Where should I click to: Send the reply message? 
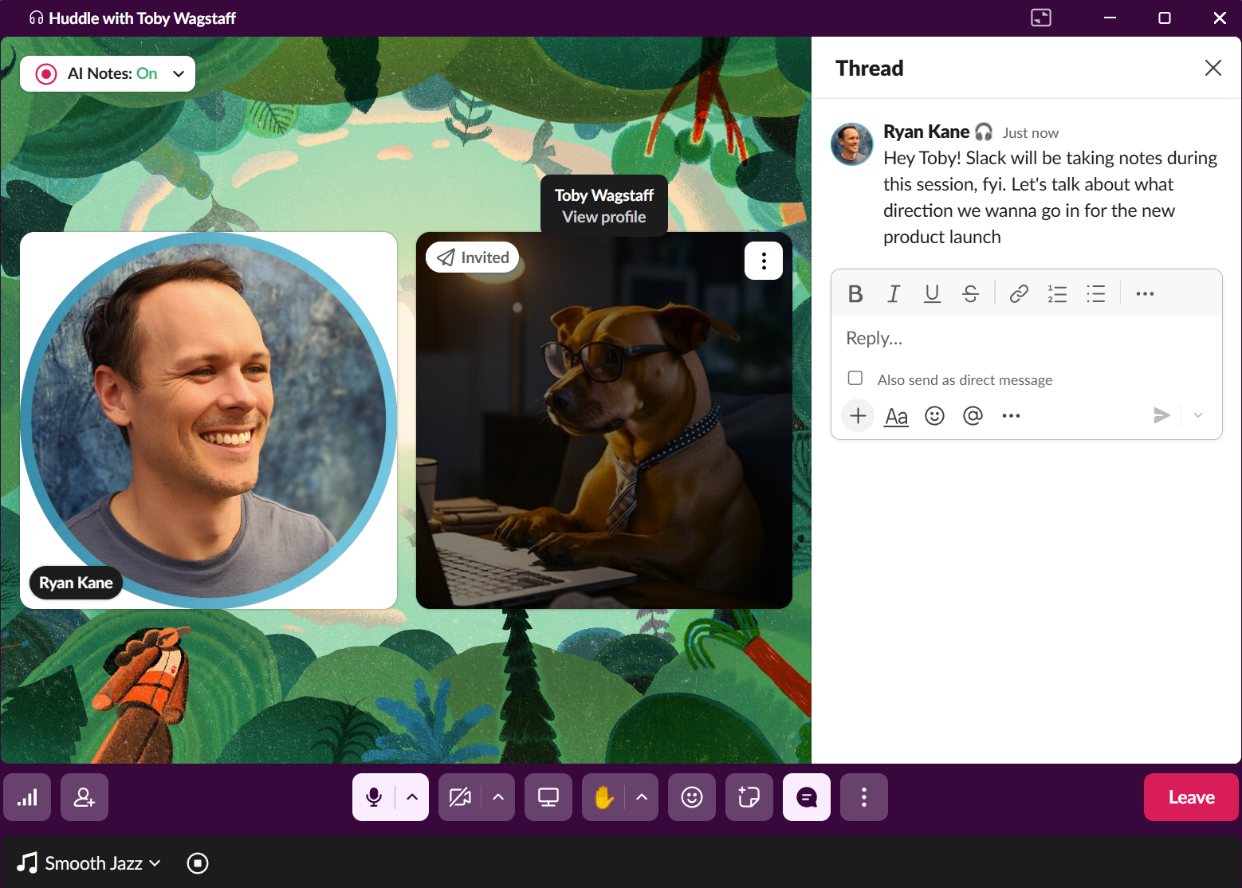pyautogui.click(x=1161, y=415)
